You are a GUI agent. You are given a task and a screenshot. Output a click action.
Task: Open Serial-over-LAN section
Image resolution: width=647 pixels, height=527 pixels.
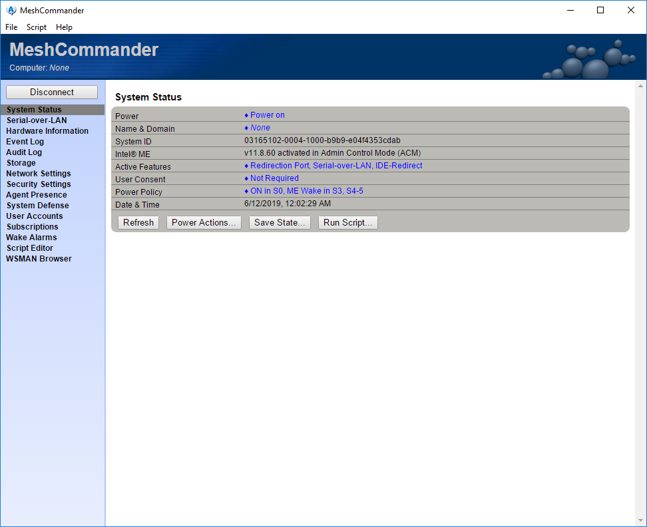click(37, 120)
